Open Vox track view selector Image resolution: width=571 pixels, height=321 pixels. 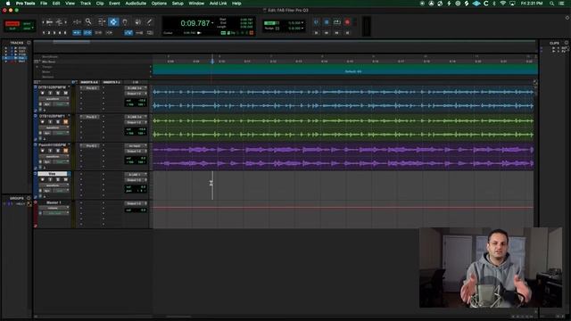54,185
